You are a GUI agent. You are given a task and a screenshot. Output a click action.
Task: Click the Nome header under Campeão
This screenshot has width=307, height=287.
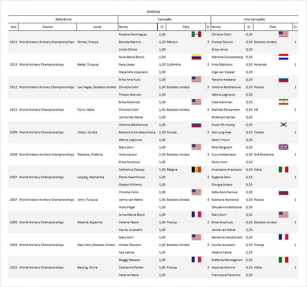[123, 27]
